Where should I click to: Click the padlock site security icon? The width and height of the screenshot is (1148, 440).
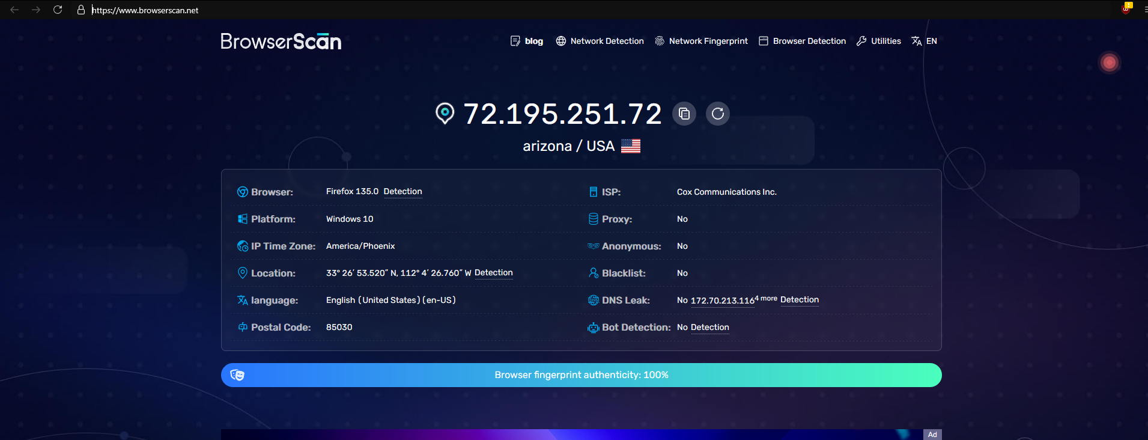coord(81,10)
